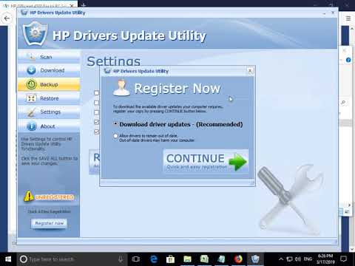This screenshot has height=266, width=355.
Task: Click the microphone icon in taskbar search
Action: pos(121,259)
